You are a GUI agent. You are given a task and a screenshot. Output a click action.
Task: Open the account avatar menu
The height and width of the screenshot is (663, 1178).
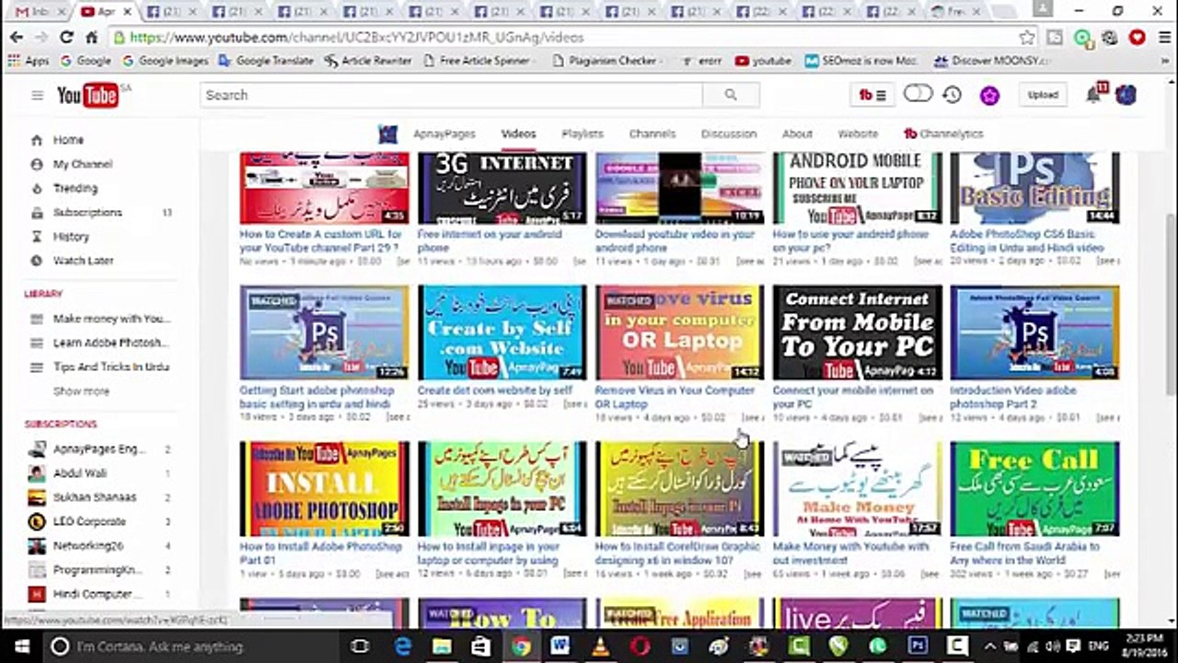coord(1126,95)
